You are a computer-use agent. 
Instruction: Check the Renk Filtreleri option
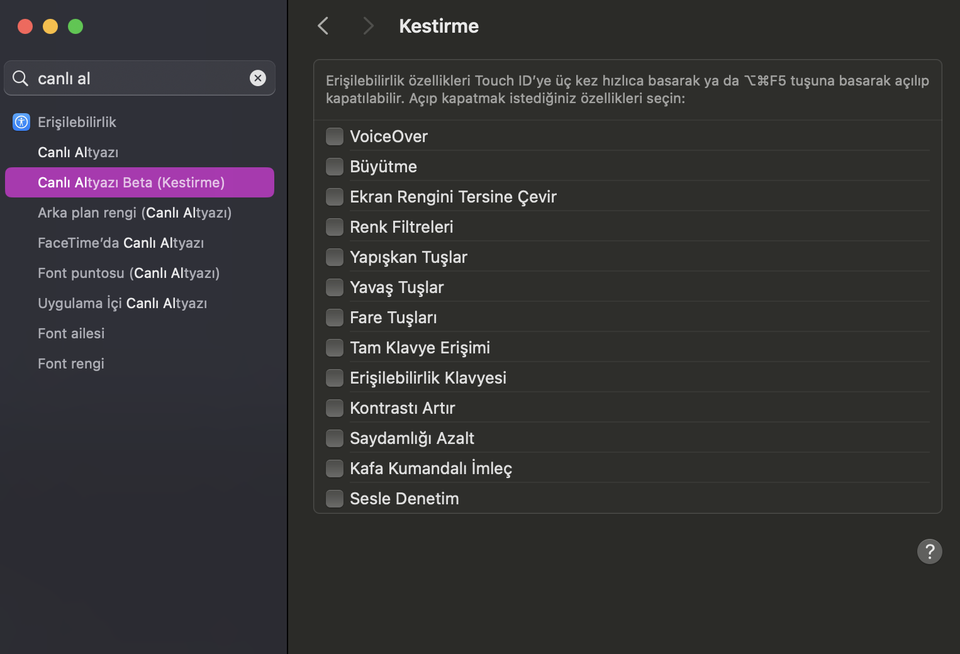click(335, 227)
